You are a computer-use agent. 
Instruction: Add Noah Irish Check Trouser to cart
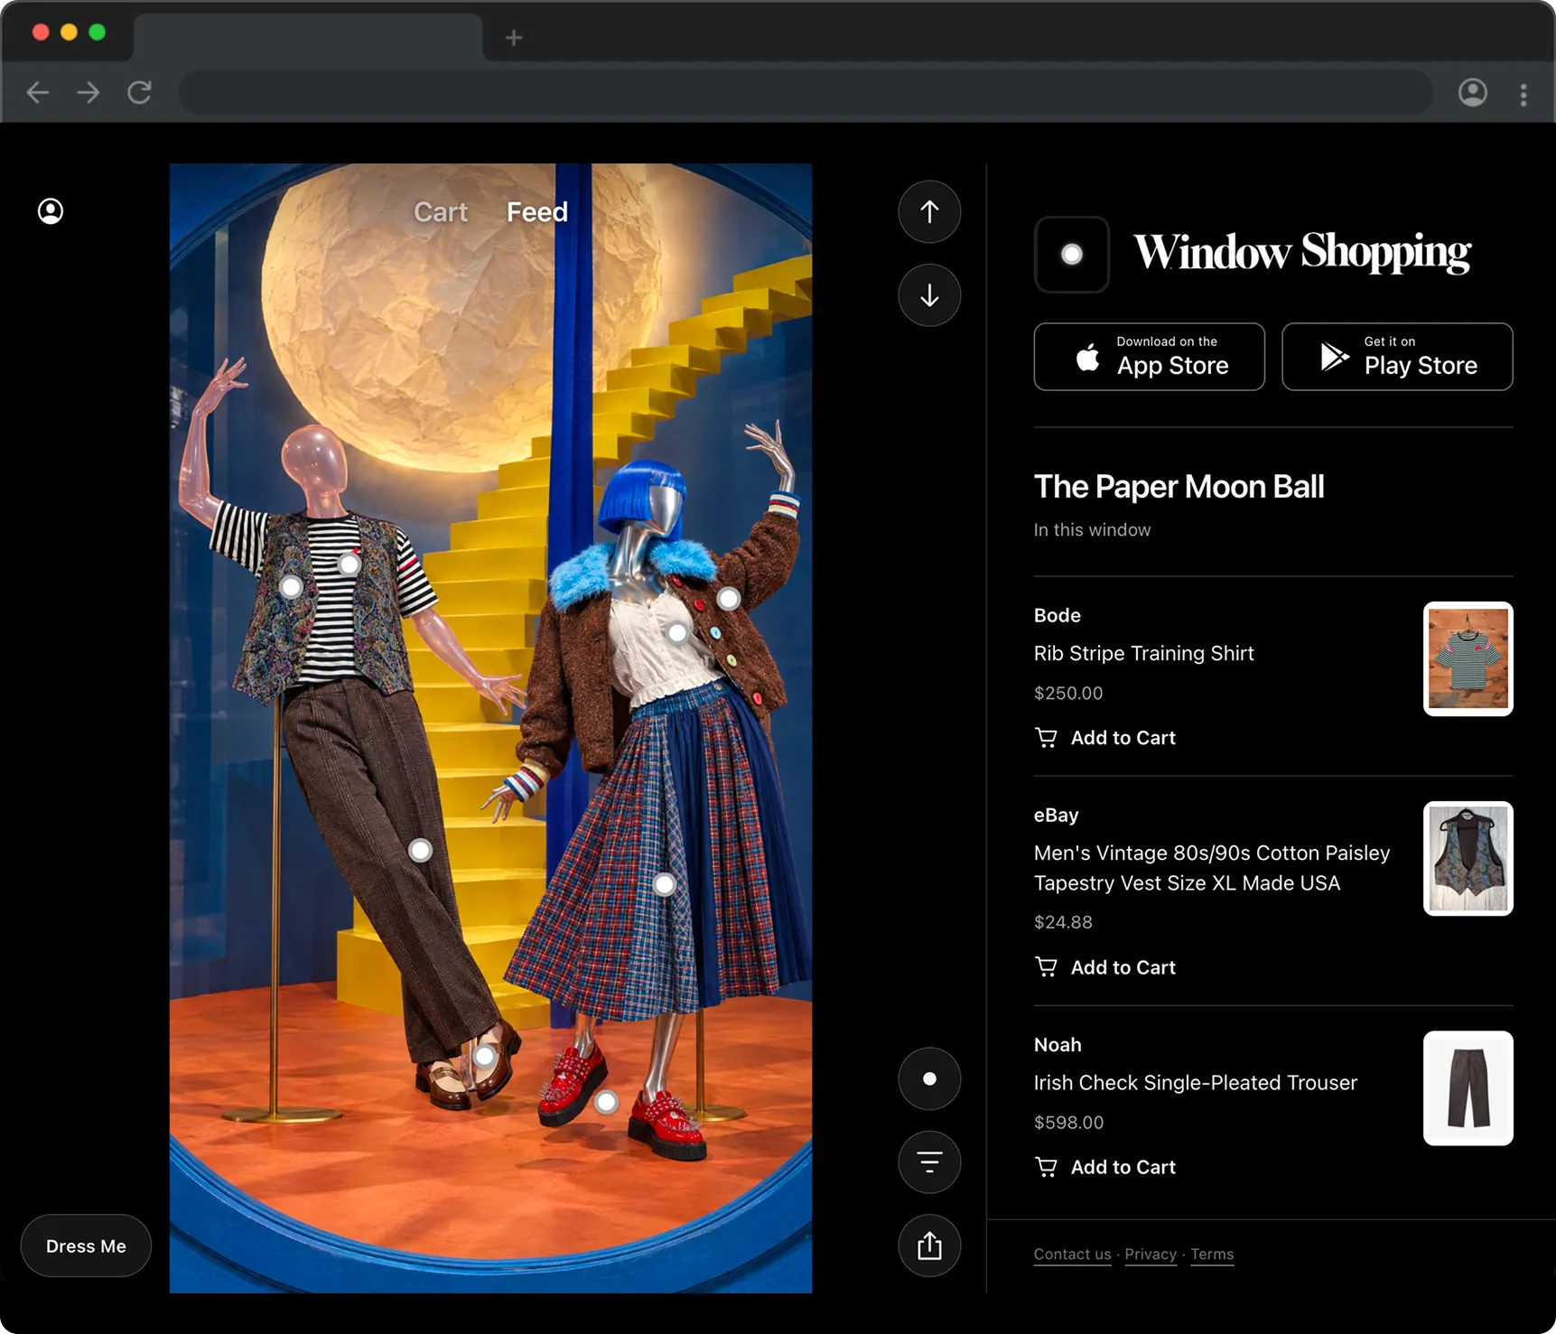point(1105,1168)
